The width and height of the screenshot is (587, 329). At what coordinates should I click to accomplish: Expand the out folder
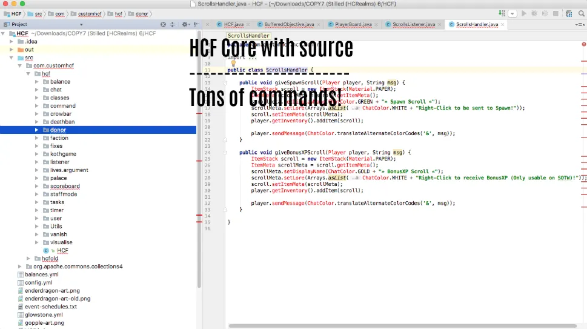point(12,50)
